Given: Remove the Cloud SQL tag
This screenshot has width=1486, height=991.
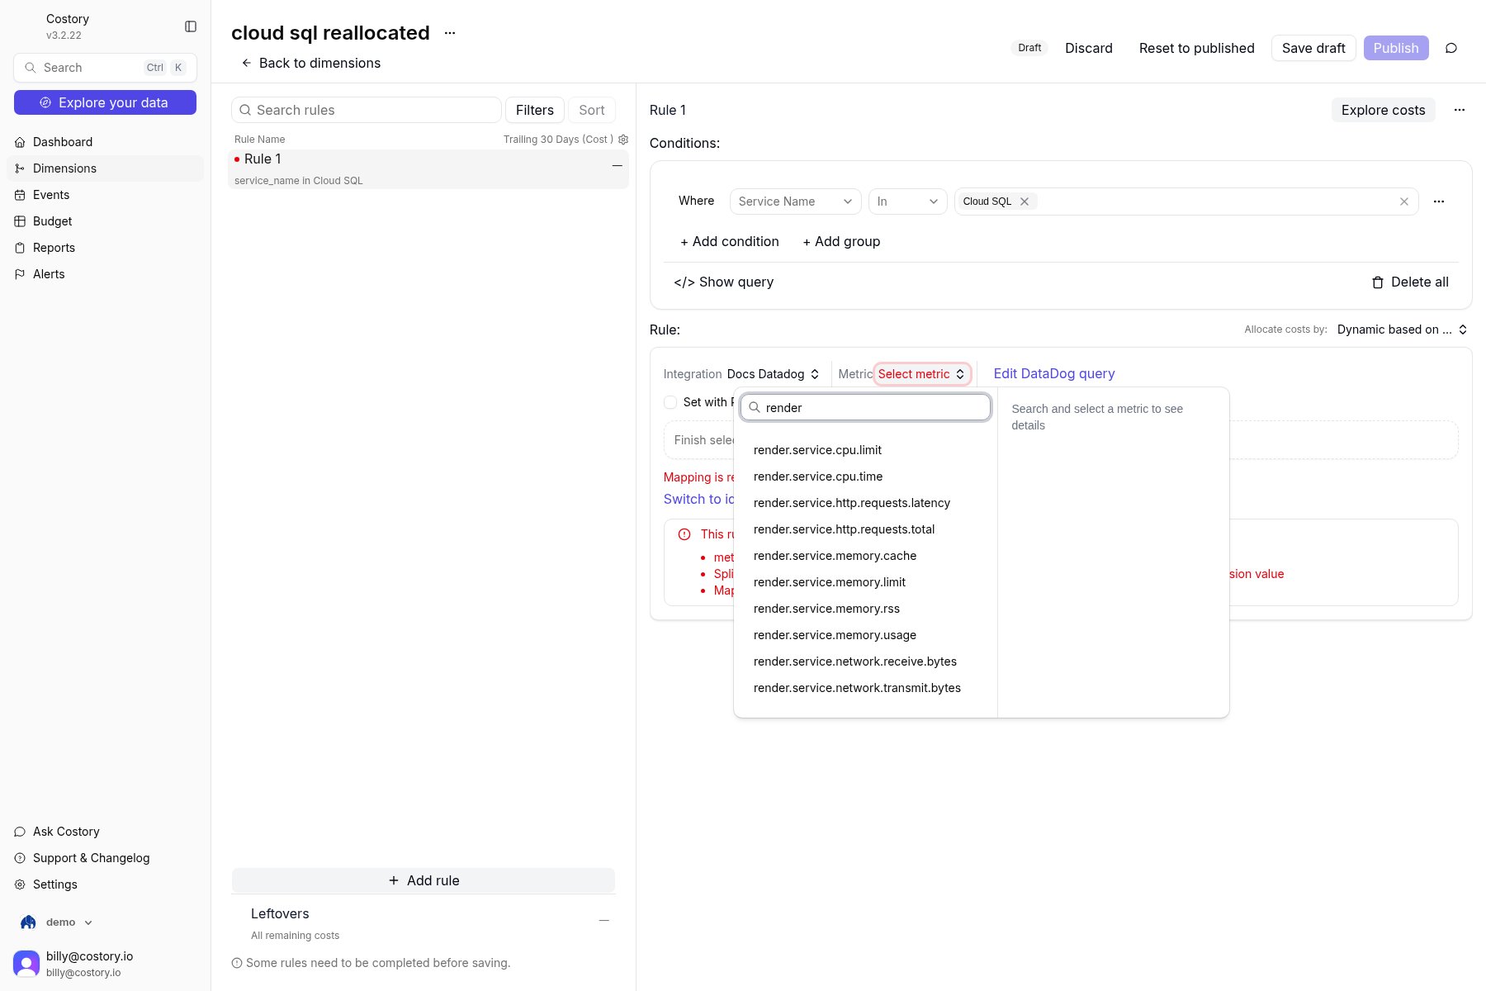Looking at the screenshot, I should [1025, 202].
